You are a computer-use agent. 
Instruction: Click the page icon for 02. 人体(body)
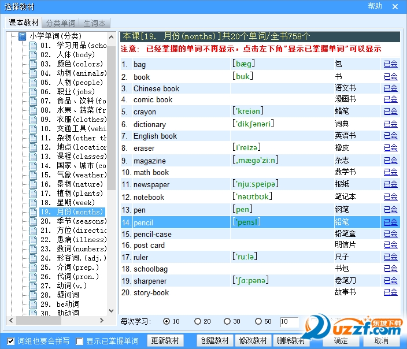pyautogui.click(x=33, y=55)
